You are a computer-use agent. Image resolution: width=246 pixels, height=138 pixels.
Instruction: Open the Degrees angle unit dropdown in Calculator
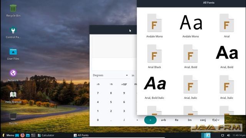[x=110, y=76]
